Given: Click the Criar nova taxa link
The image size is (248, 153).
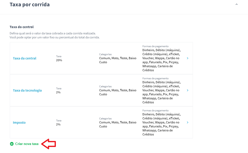Looking at the screenshot, I should [x=27, y=144].
